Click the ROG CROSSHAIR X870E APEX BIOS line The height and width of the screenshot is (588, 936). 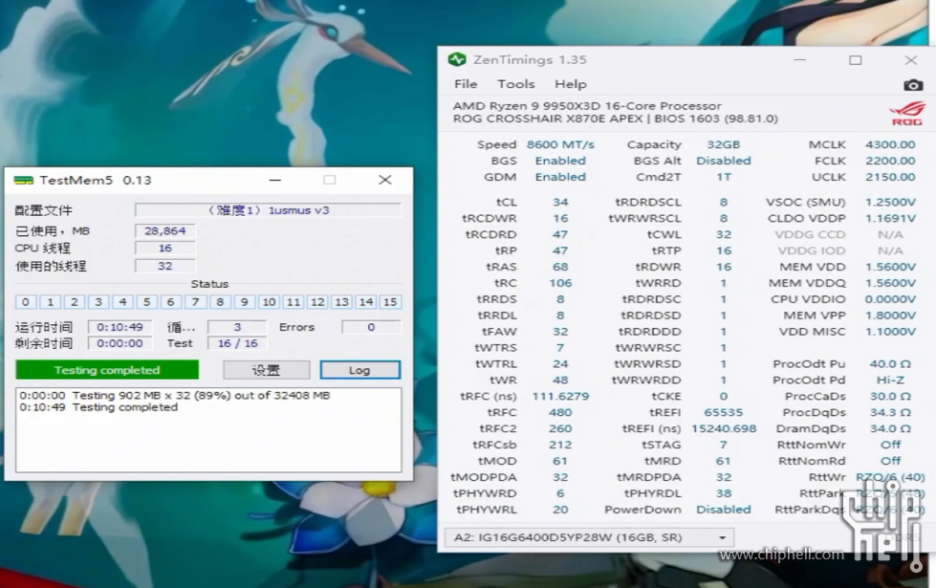point(616,119)
